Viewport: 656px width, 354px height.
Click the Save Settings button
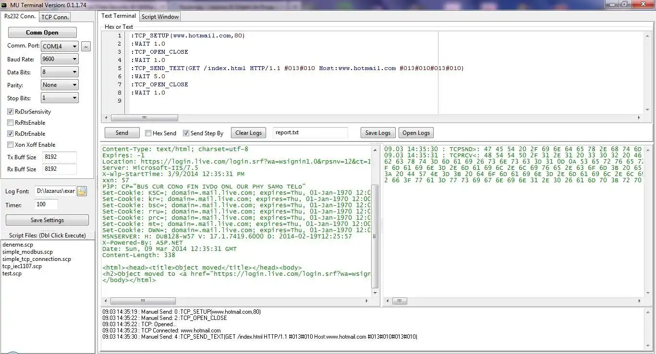pos(47,220)
